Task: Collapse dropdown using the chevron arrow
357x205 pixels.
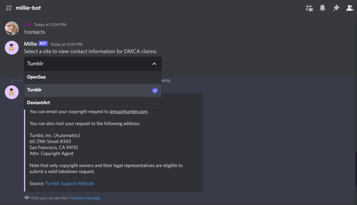Action: click(x=154, y=64)
